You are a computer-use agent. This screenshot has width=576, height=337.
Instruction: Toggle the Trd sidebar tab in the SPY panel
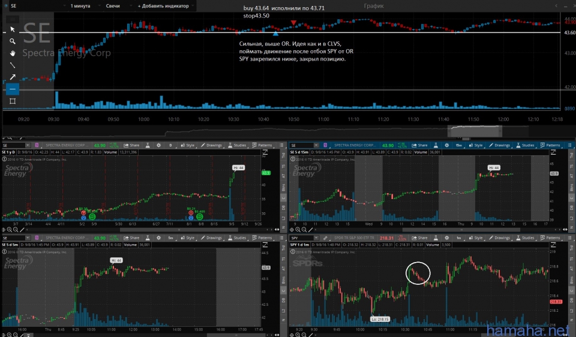point(572,248)
